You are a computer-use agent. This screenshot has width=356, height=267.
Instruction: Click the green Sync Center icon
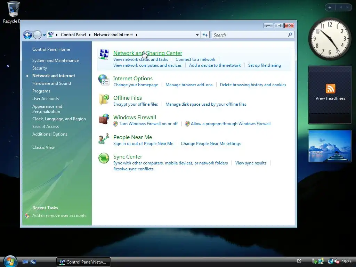104,158
